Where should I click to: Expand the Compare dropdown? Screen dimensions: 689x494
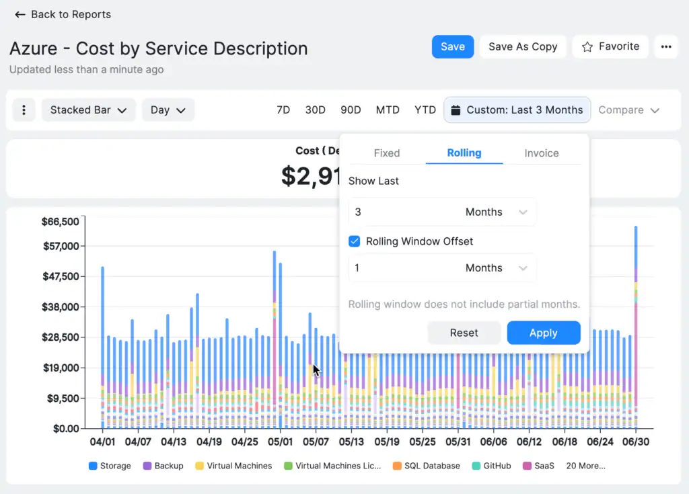(629, 110)
